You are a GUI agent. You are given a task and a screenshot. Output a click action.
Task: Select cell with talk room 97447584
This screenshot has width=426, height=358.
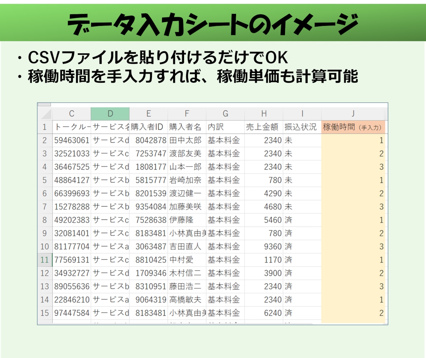point(72,313)
